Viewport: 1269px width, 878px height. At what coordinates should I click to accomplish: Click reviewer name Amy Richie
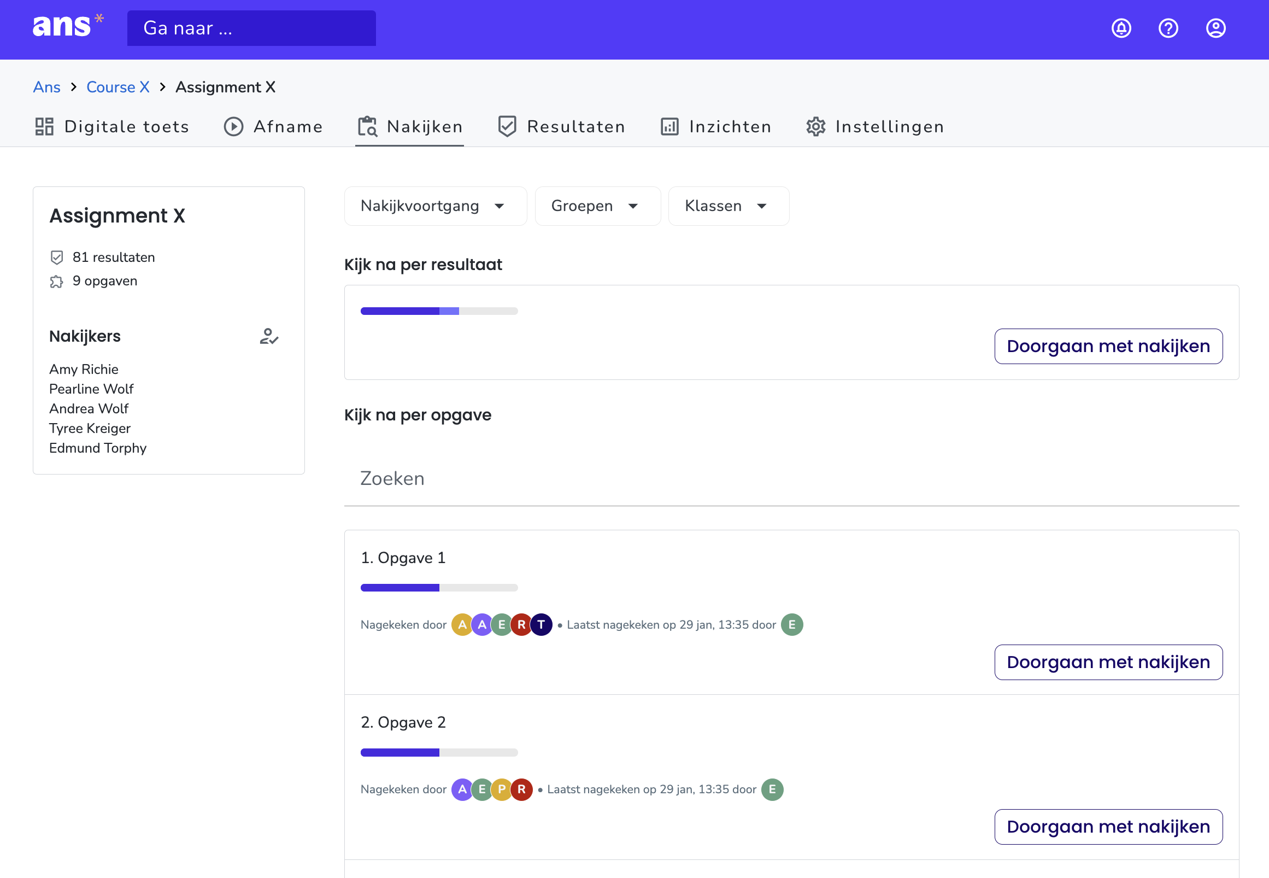click(x=84, y=369)
